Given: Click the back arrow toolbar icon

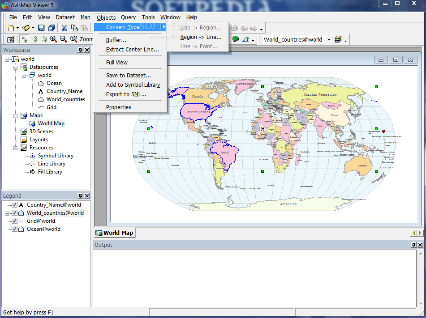Looking at the screenshot, I should (x=244, y=28).
